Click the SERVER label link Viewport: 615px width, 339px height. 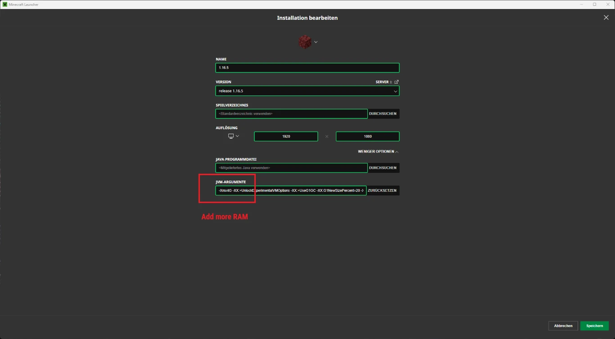coord(382,82)
